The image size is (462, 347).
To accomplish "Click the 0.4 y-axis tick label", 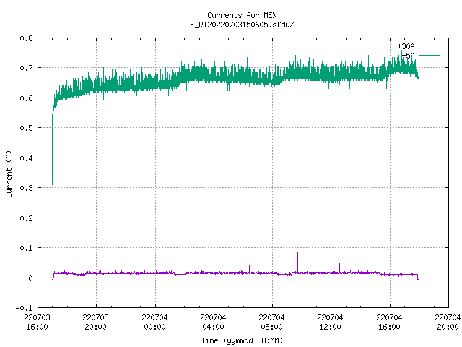I will 26,158.
